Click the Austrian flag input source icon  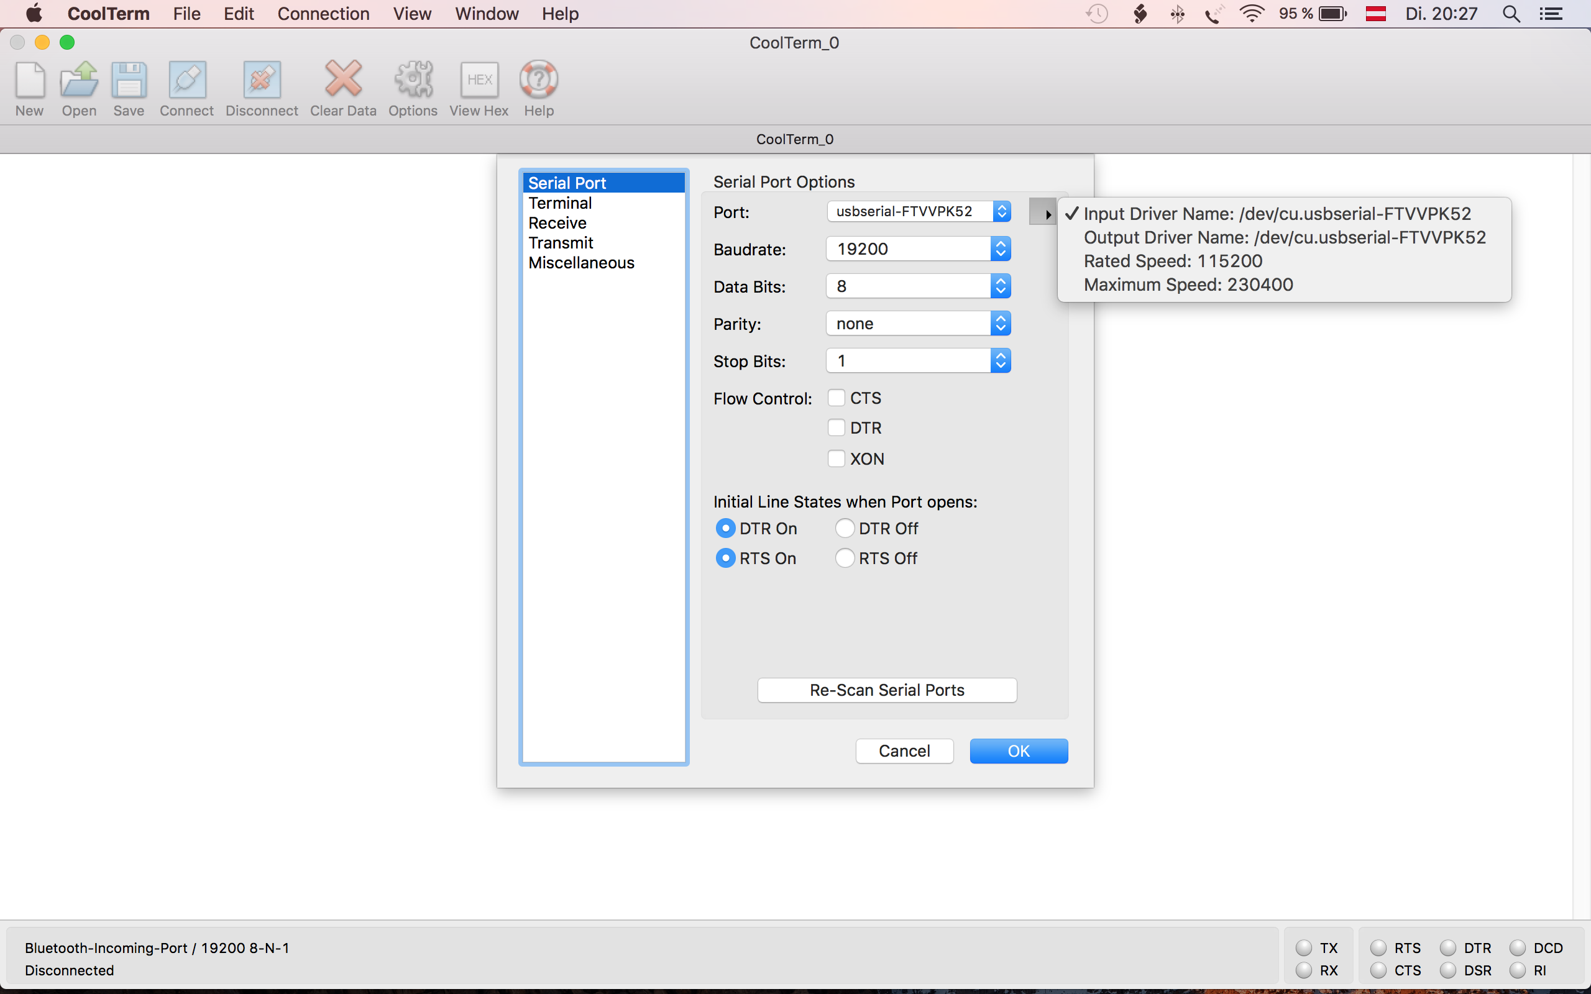tap(1375, 14)
